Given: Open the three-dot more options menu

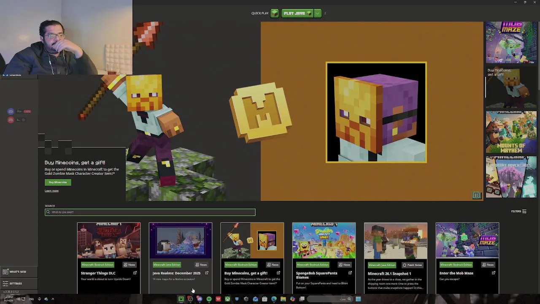Looking at the screenshot, I should coord(325,13).
